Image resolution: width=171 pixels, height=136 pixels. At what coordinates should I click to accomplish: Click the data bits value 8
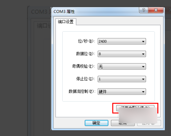(x=100, y=54)
